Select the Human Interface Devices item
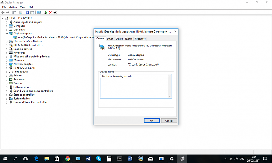 tap(28, 41)
